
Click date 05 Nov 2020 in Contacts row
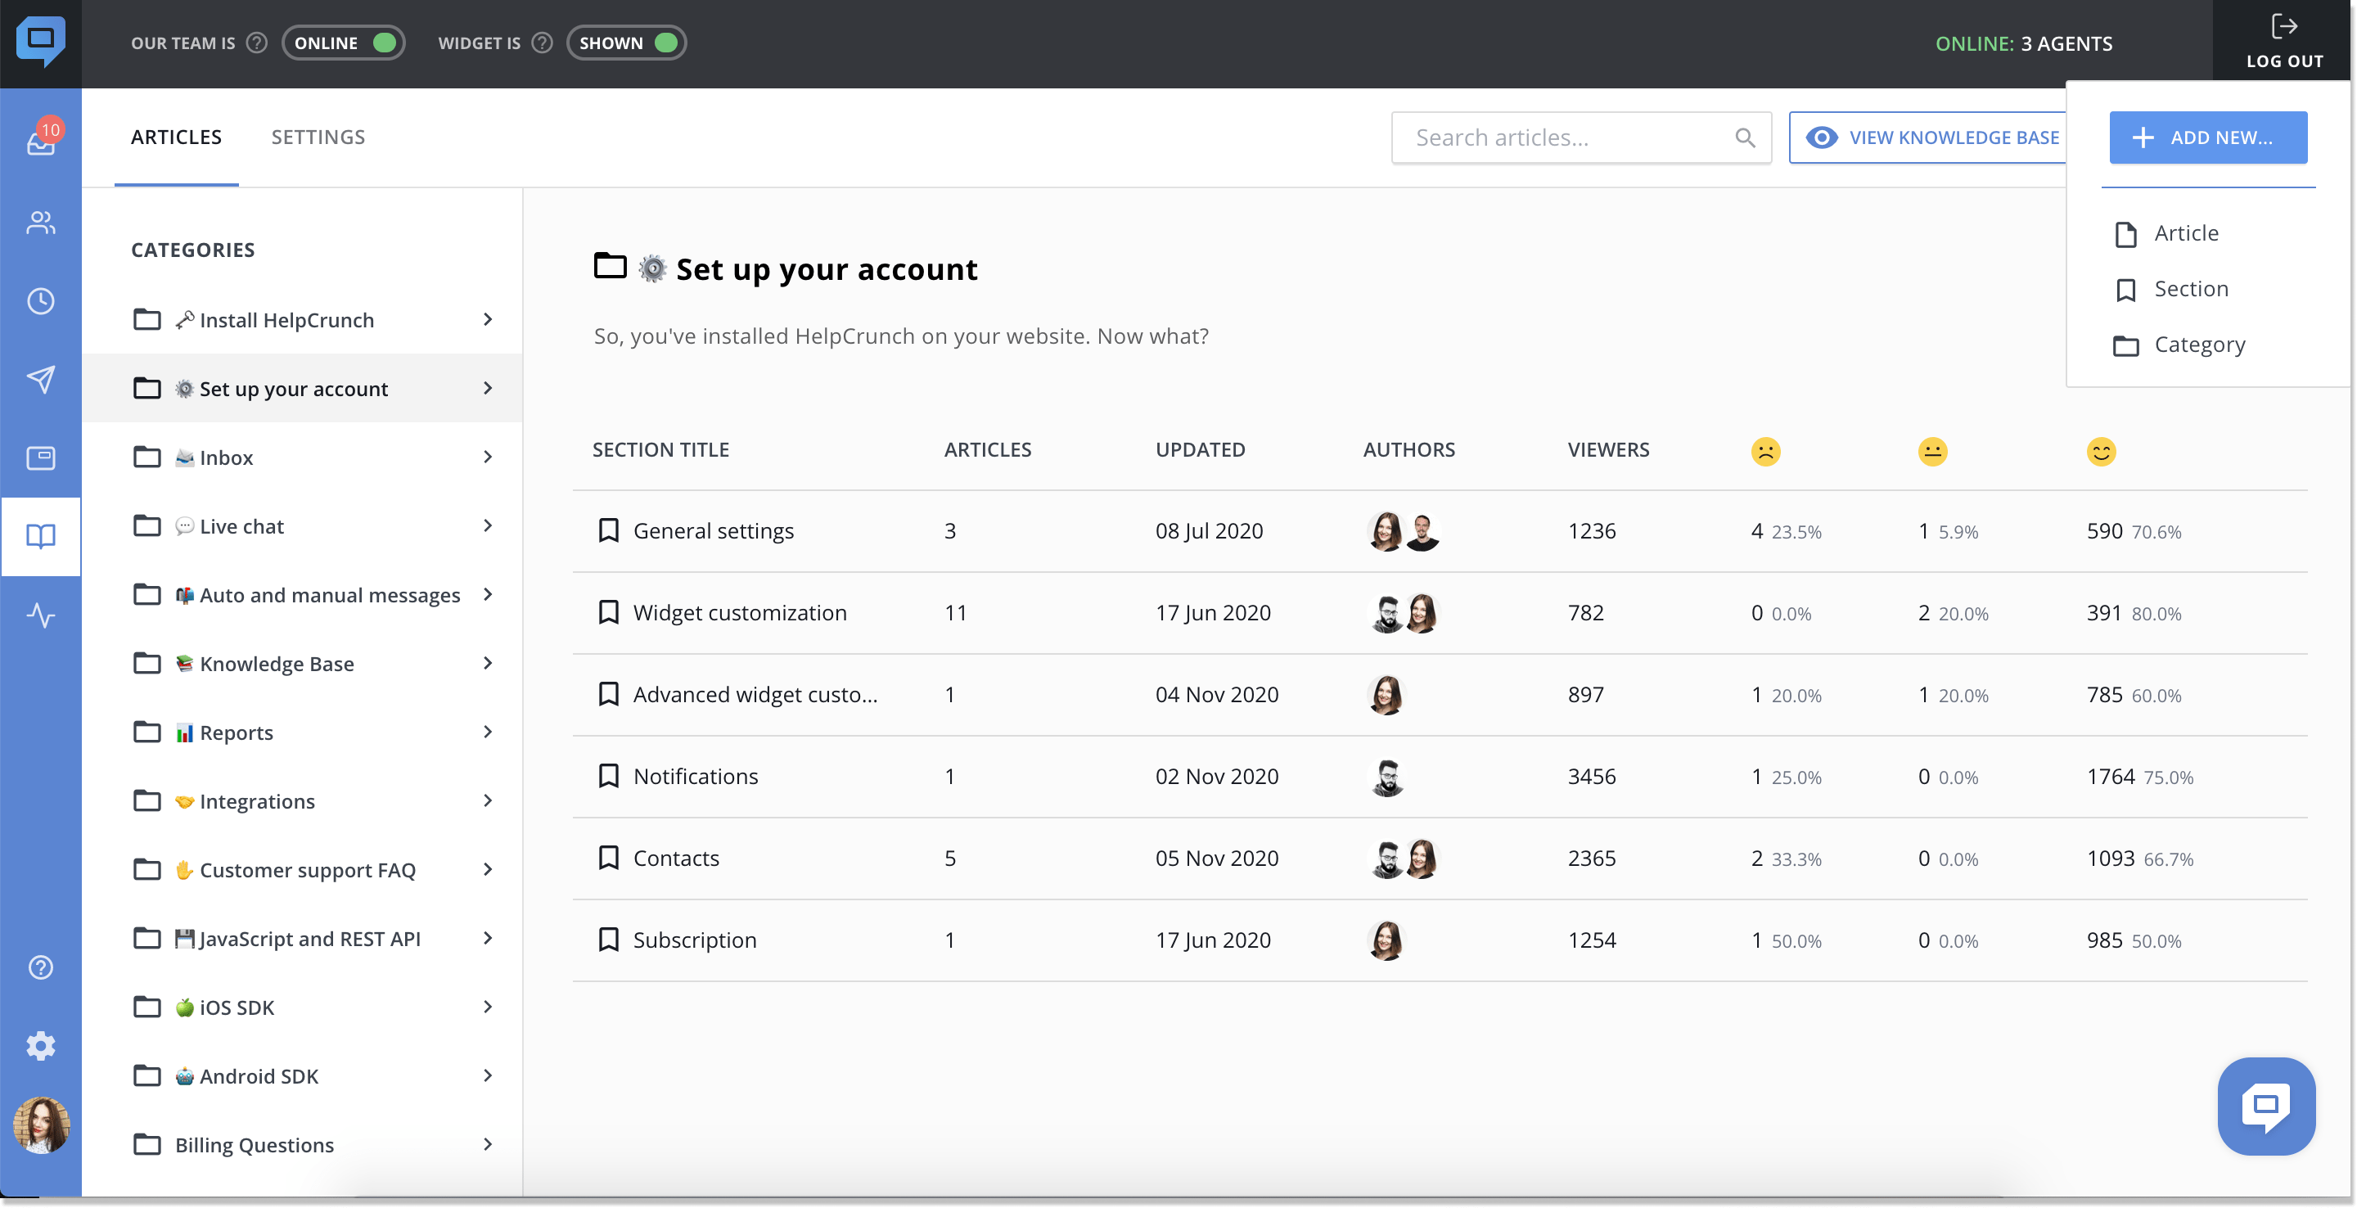coord(1217,859)
